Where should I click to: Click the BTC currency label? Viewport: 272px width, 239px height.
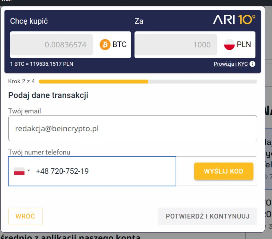(x=120, y=45)
